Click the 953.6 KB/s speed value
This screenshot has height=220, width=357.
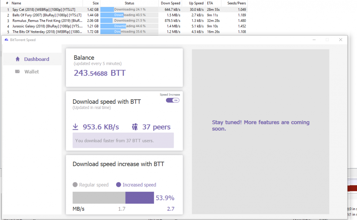101,127
